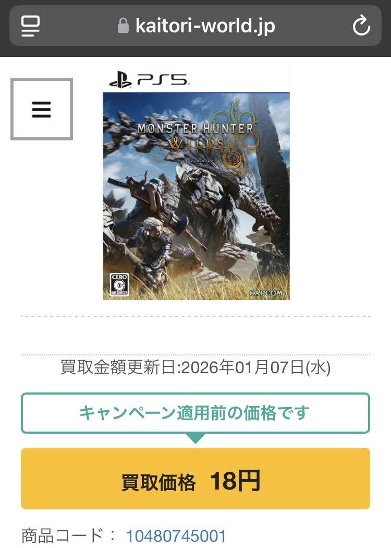Screen dimensions: 391x548
Task: Click the CAPCOM logo on the cover
Action: pyautogui.click(x=266, y=293)
